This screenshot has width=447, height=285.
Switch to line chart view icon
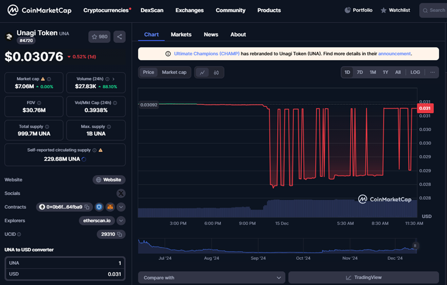click(202, 73)
